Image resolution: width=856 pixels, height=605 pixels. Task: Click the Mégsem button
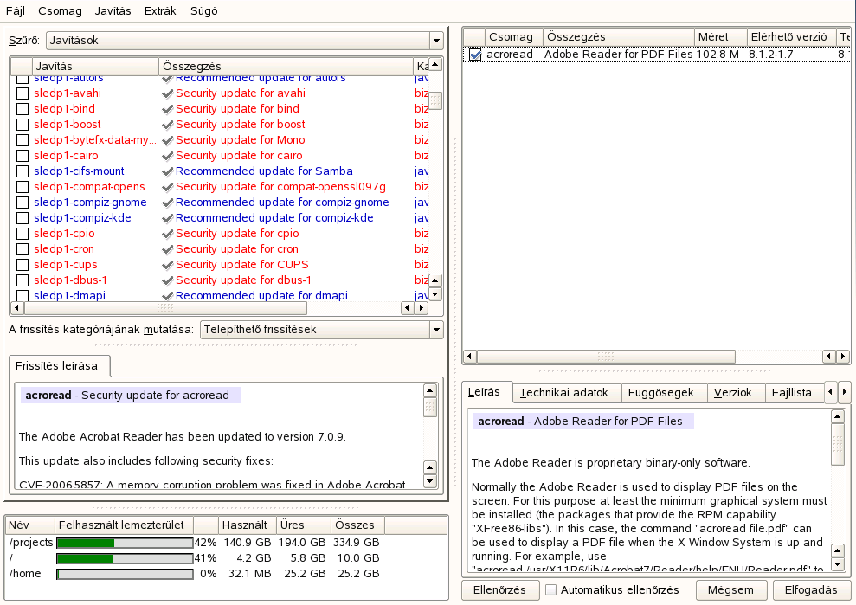point(731,590)
